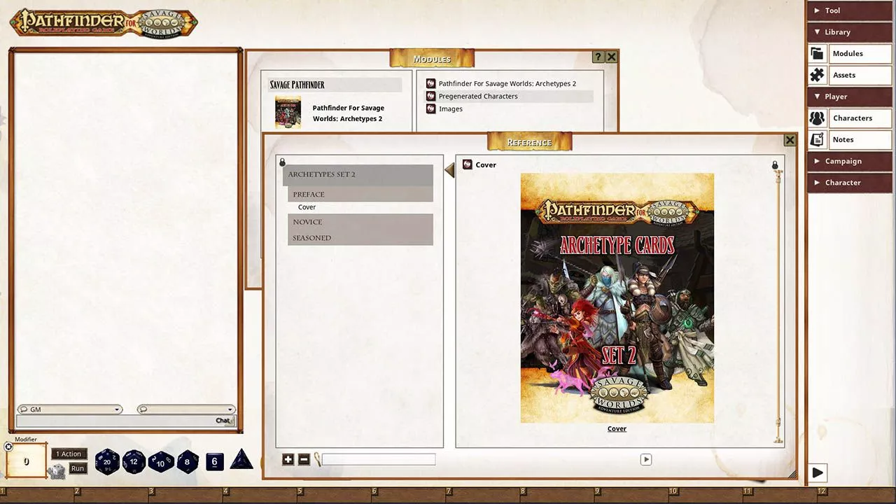Click the Pathfinder for Savage Worlds logo

(x=104, y=22)
